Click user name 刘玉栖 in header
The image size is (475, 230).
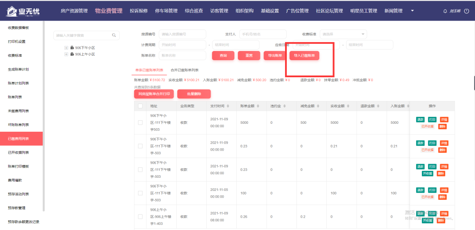(455, 11)
